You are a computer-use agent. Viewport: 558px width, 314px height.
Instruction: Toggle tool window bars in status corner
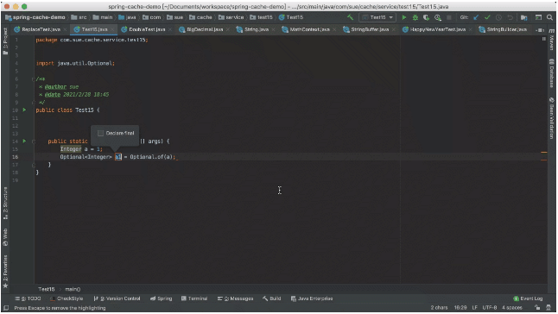point(6,308)
